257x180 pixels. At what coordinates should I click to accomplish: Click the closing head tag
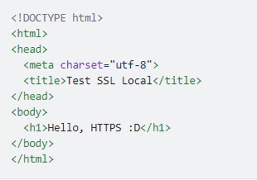click(x=33, y=96)
